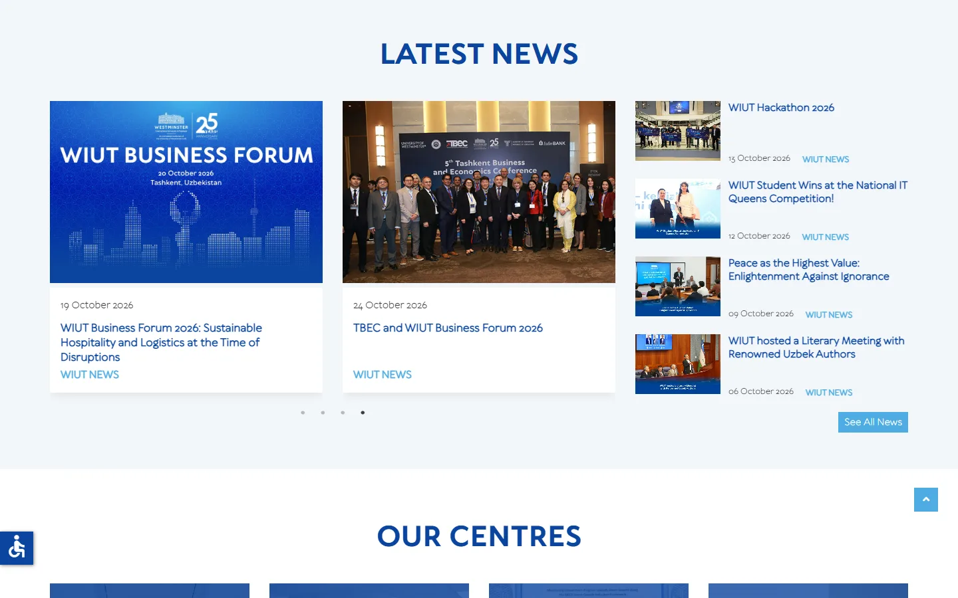
Task: Click the LATEST NEWS heading
Action: click(479, 54)
